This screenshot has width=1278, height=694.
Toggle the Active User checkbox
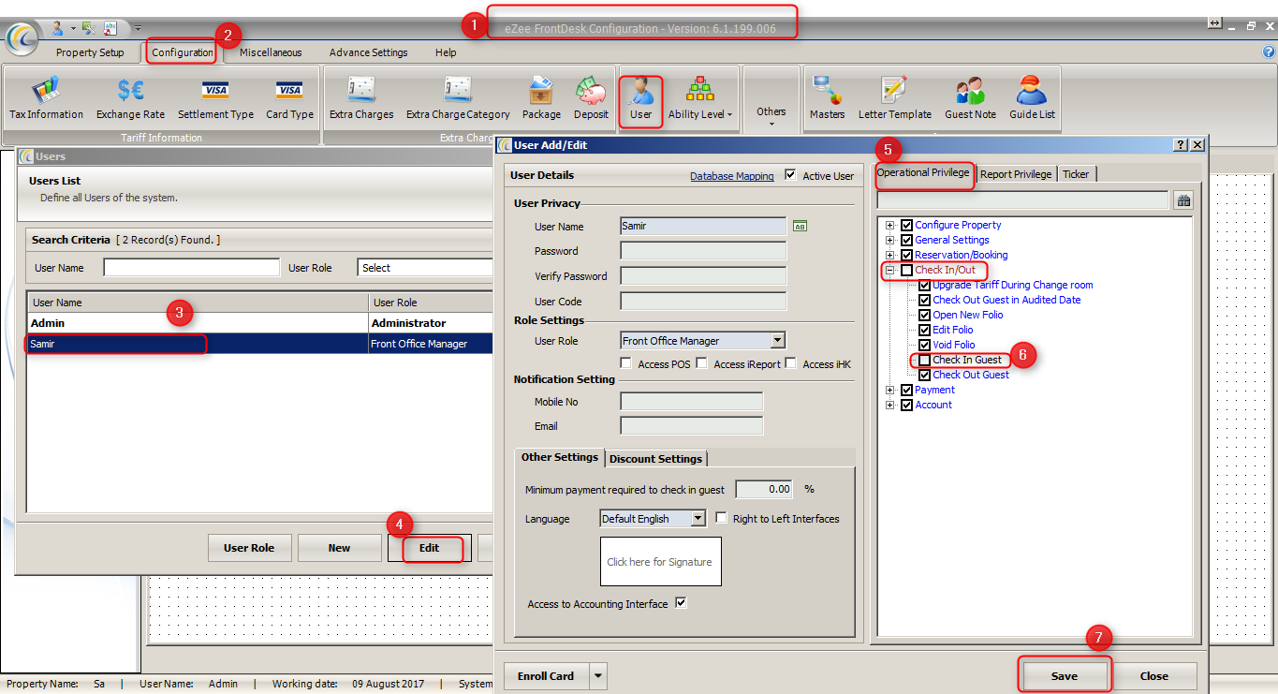pyautogui.click(x=790, y=174)
